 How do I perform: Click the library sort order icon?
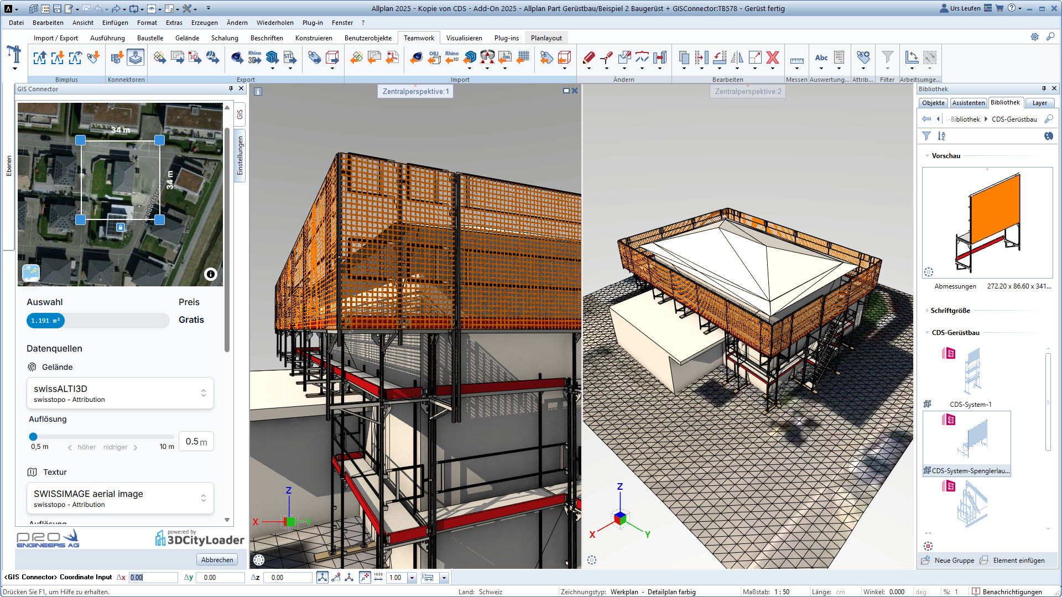point(941,136)
